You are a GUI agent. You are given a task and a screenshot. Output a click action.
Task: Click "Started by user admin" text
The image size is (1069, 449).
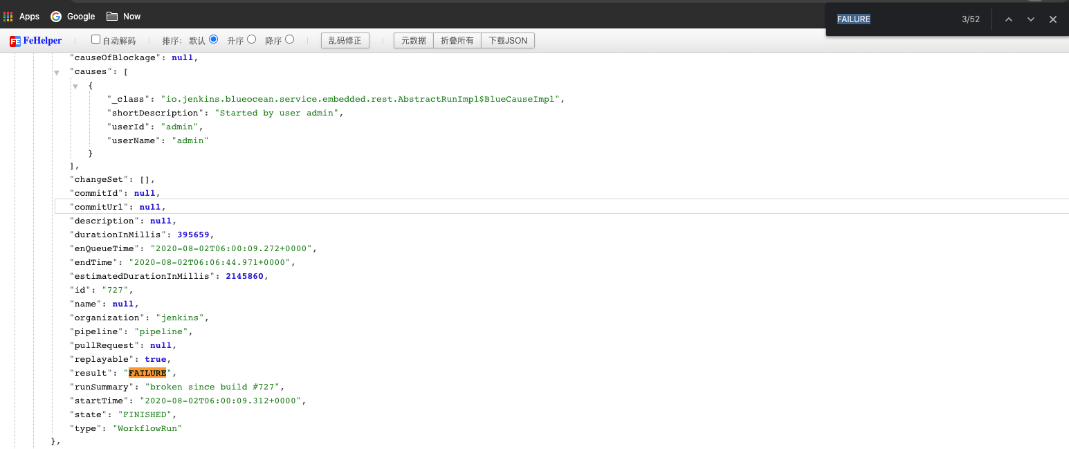[277, 113]
